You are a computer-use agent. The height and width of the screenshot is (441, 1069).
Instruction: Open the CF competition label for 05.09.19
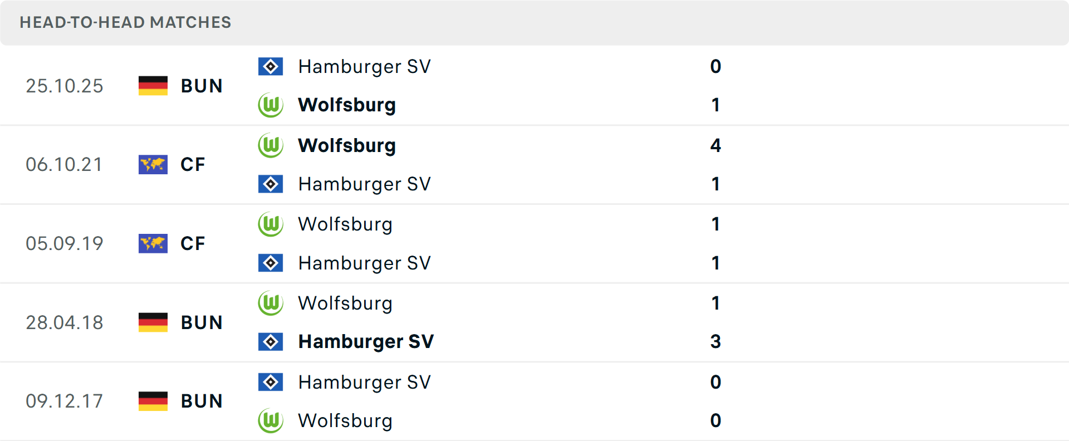click(x=192, y=243)
